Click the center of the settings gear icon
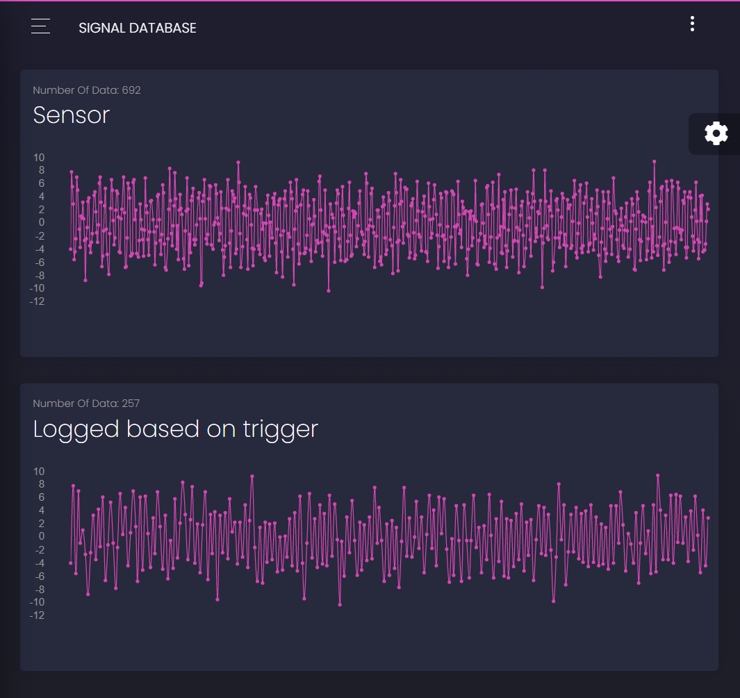The height and width of the screenshot is (698, 740). point(716,133)
